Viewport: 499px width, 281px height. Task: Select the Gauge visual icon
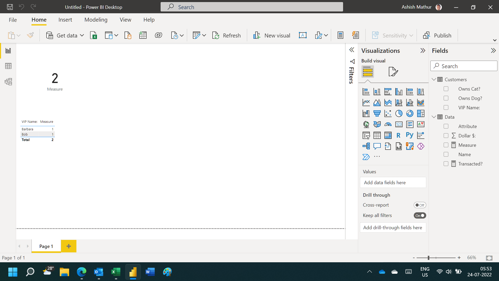(388, 124)
